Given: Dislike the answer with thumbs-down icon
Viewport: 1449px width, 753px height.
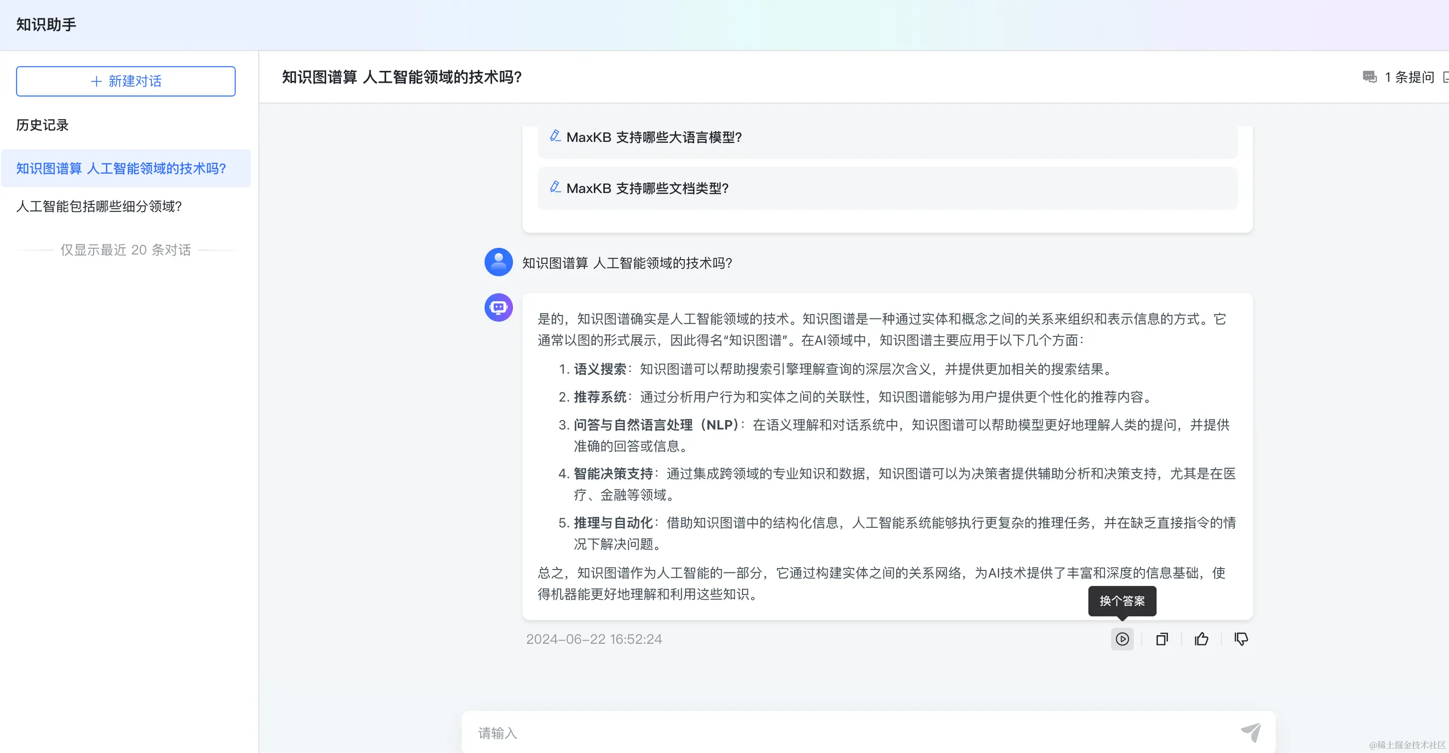Looking at the screenshot, I should coord(1241,639).
